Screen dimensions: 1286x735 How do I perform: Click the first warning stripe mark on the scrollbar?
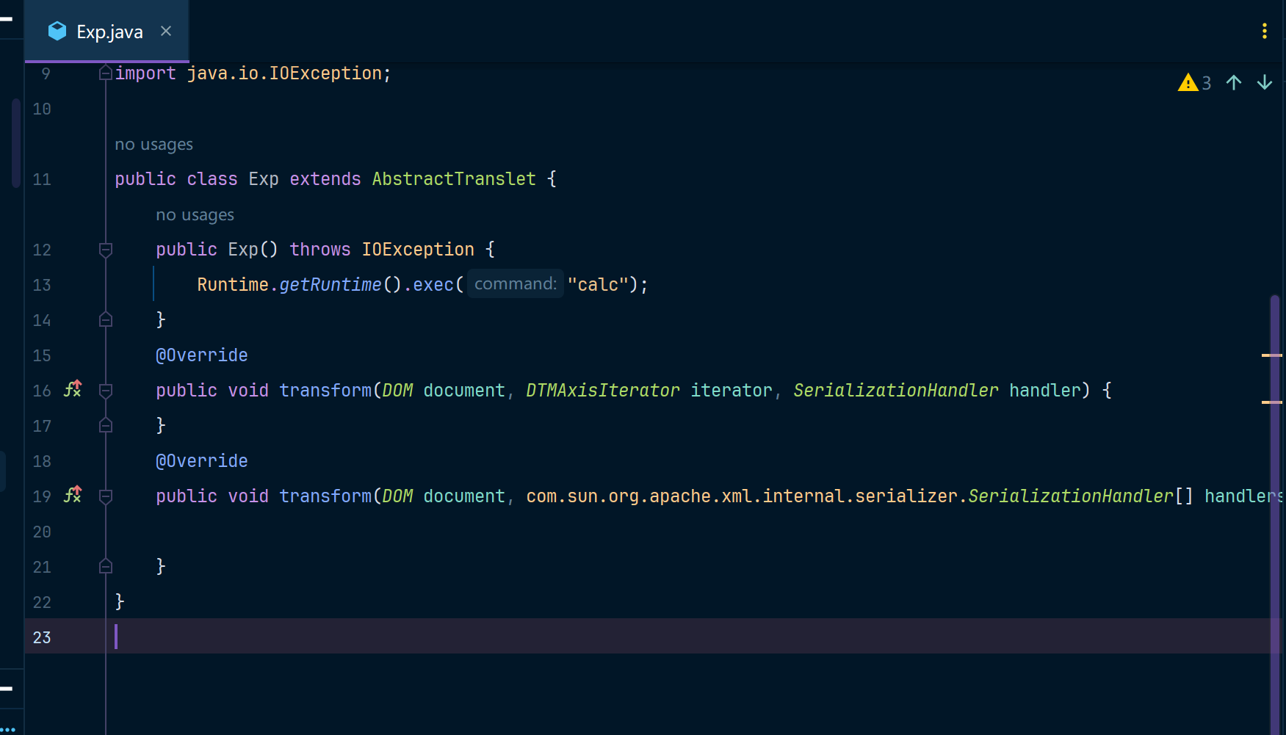1271,355
